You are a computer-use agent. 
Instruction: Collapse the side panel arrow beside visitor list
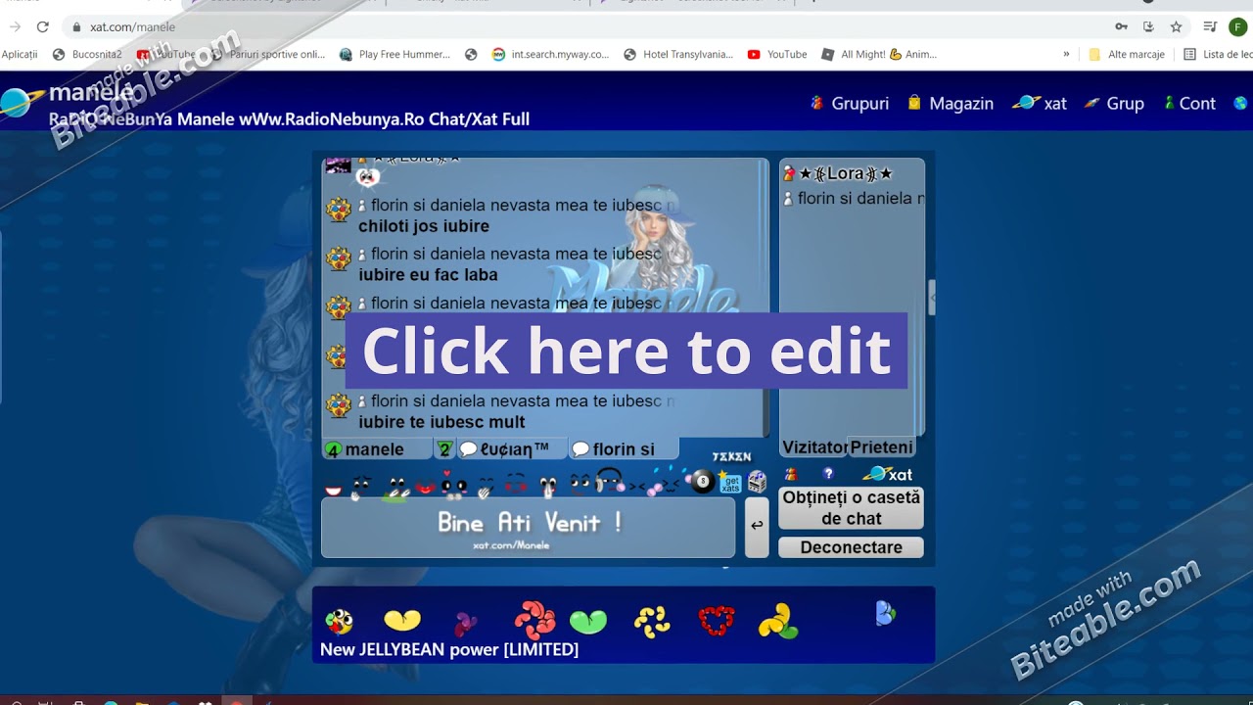[932, 297]
